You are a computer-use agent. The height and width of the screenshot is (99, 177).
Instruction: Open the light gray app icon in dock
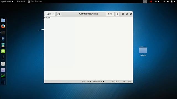pyautogui.click(x=3, y=64)
